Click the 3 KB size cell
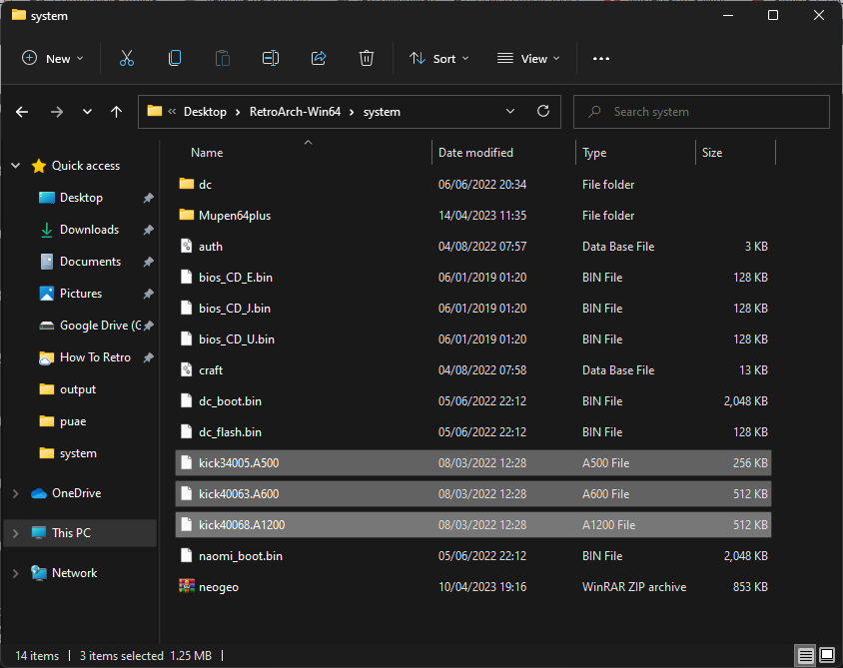Viewport: 843px width, 668px height. [x=756, y=247]
